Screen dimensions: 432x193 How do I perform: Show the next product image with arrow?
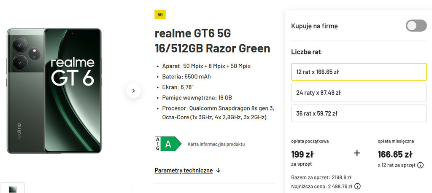pyautogui.click(x=133, y=91)
